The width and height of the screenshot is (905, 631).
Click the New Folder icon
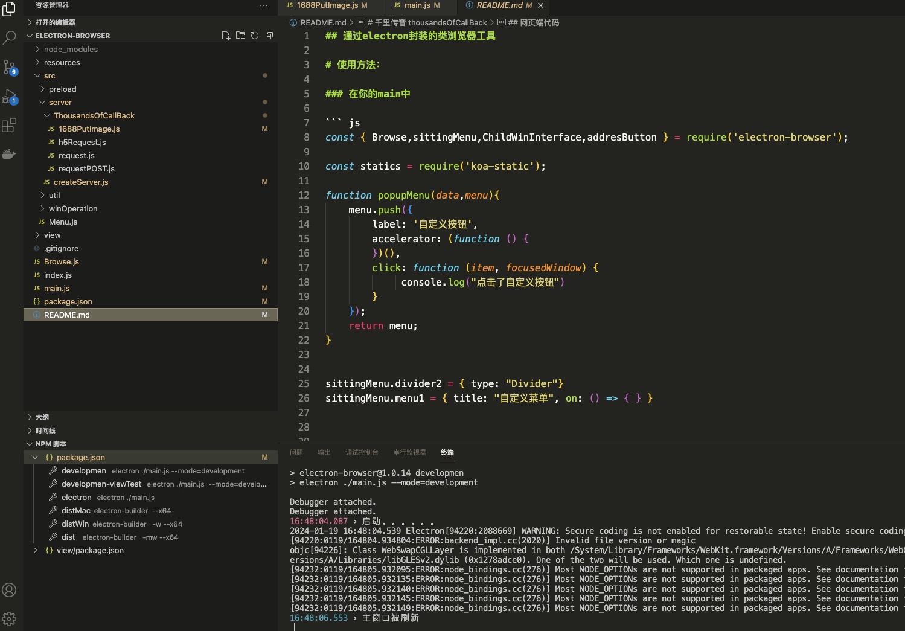[240, 36]
